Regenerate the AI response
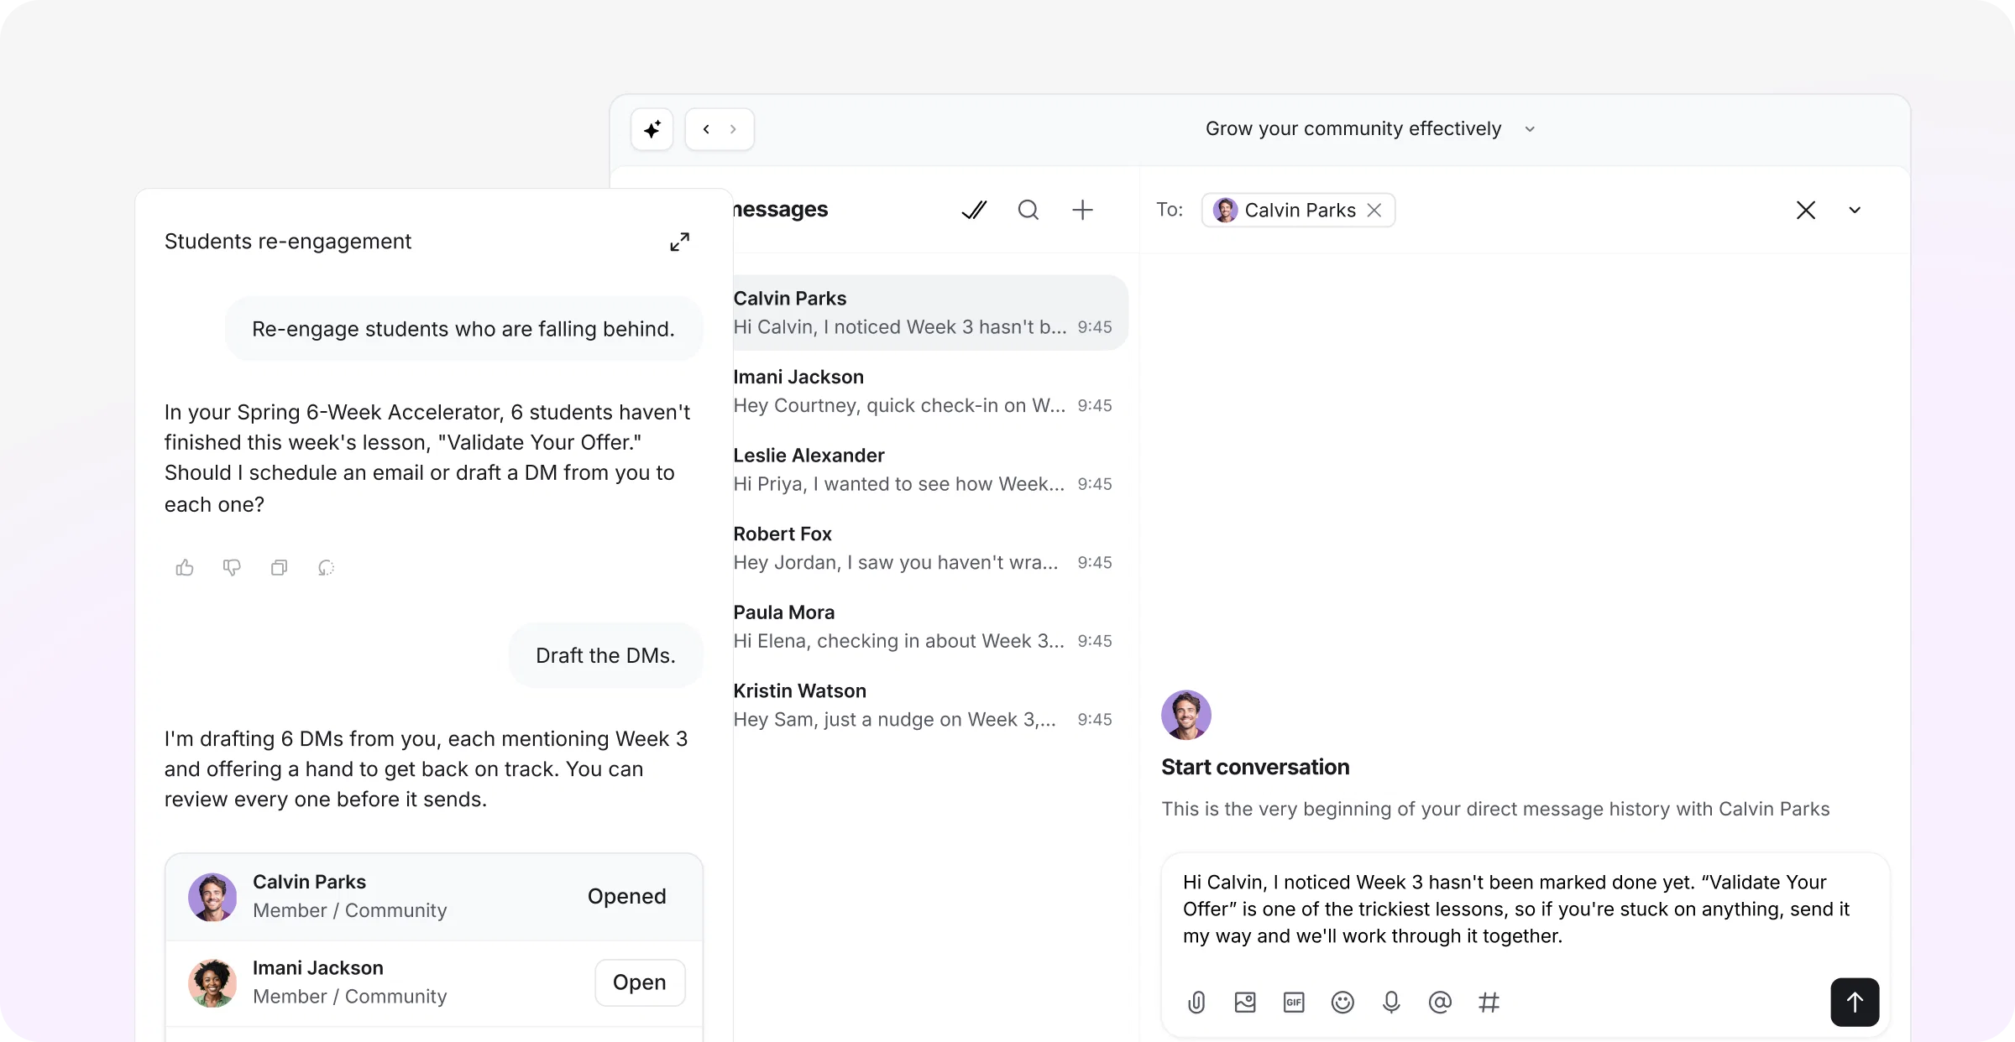Image resolution: width=2015 pixels, height=1042 pixels. (x=326, y=568)
